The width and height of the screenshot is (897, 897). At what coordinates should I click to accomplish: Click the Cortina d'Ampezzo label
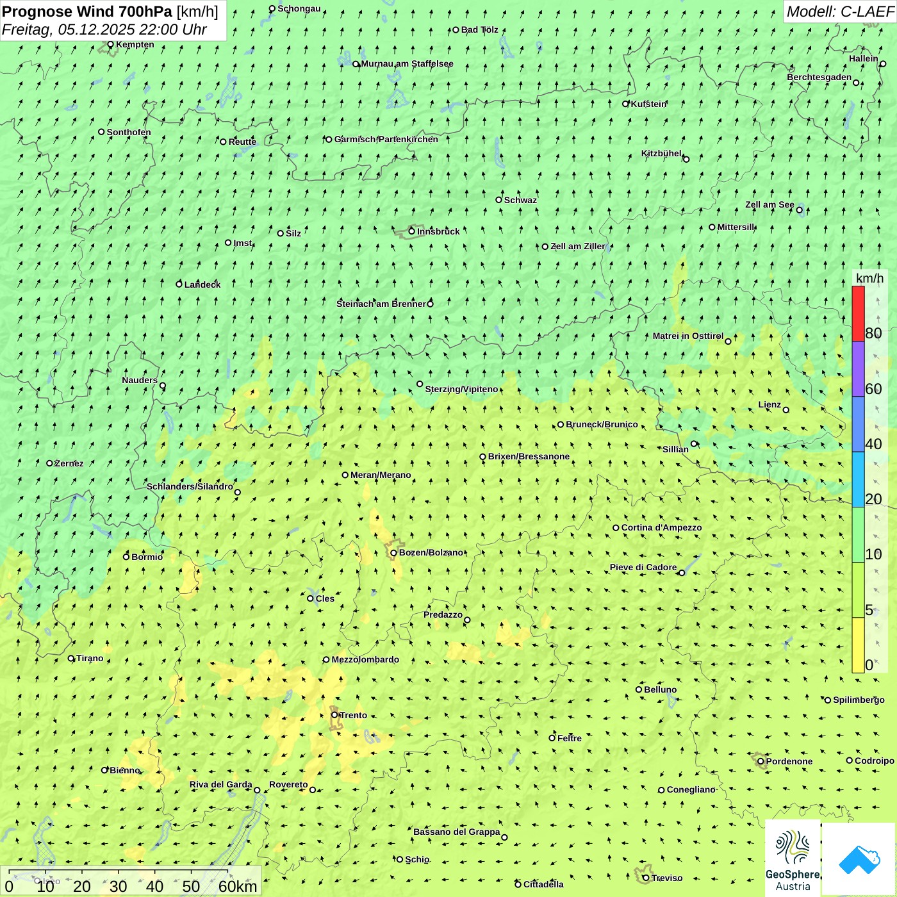(661, 527)
